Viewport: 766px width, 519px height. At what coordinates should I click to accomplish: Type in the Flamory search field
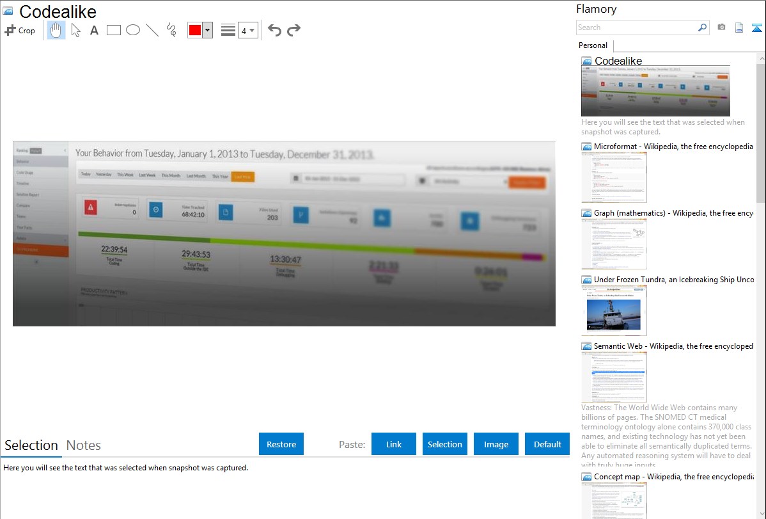[x=636, y=28]
